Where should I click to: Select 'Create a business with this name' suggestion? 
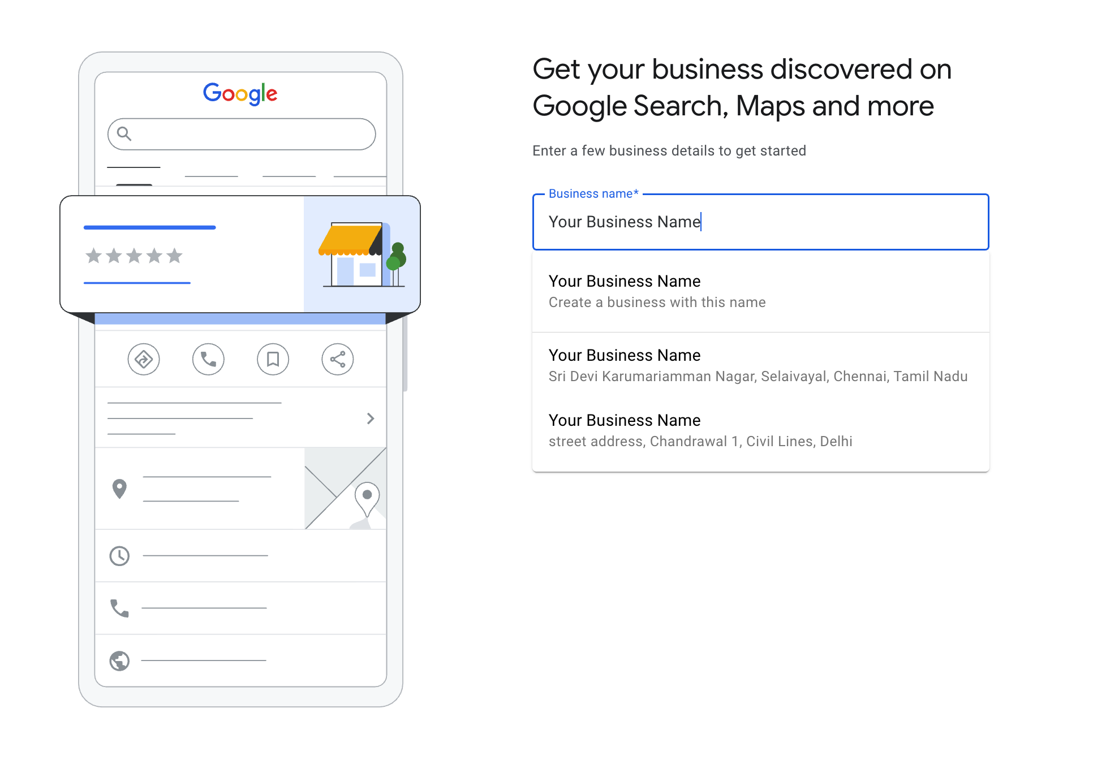pos(760,291)
